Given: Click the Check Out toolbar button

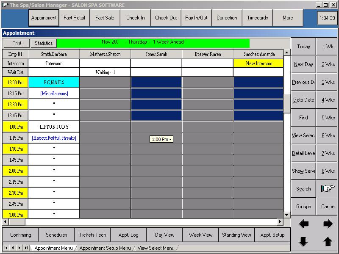Looking at the screenshot, I should (166, 18).
